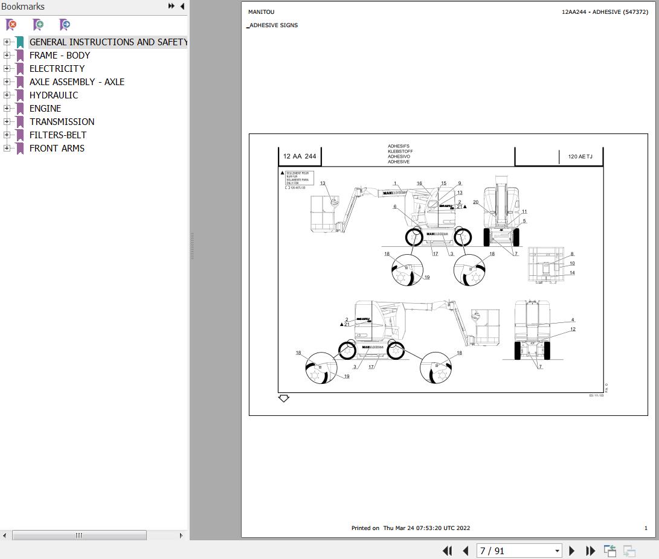Click the ENGINE bookmark ribbon icon
The width and height of the screenshot is (659, 559).
tap(20, 108)
